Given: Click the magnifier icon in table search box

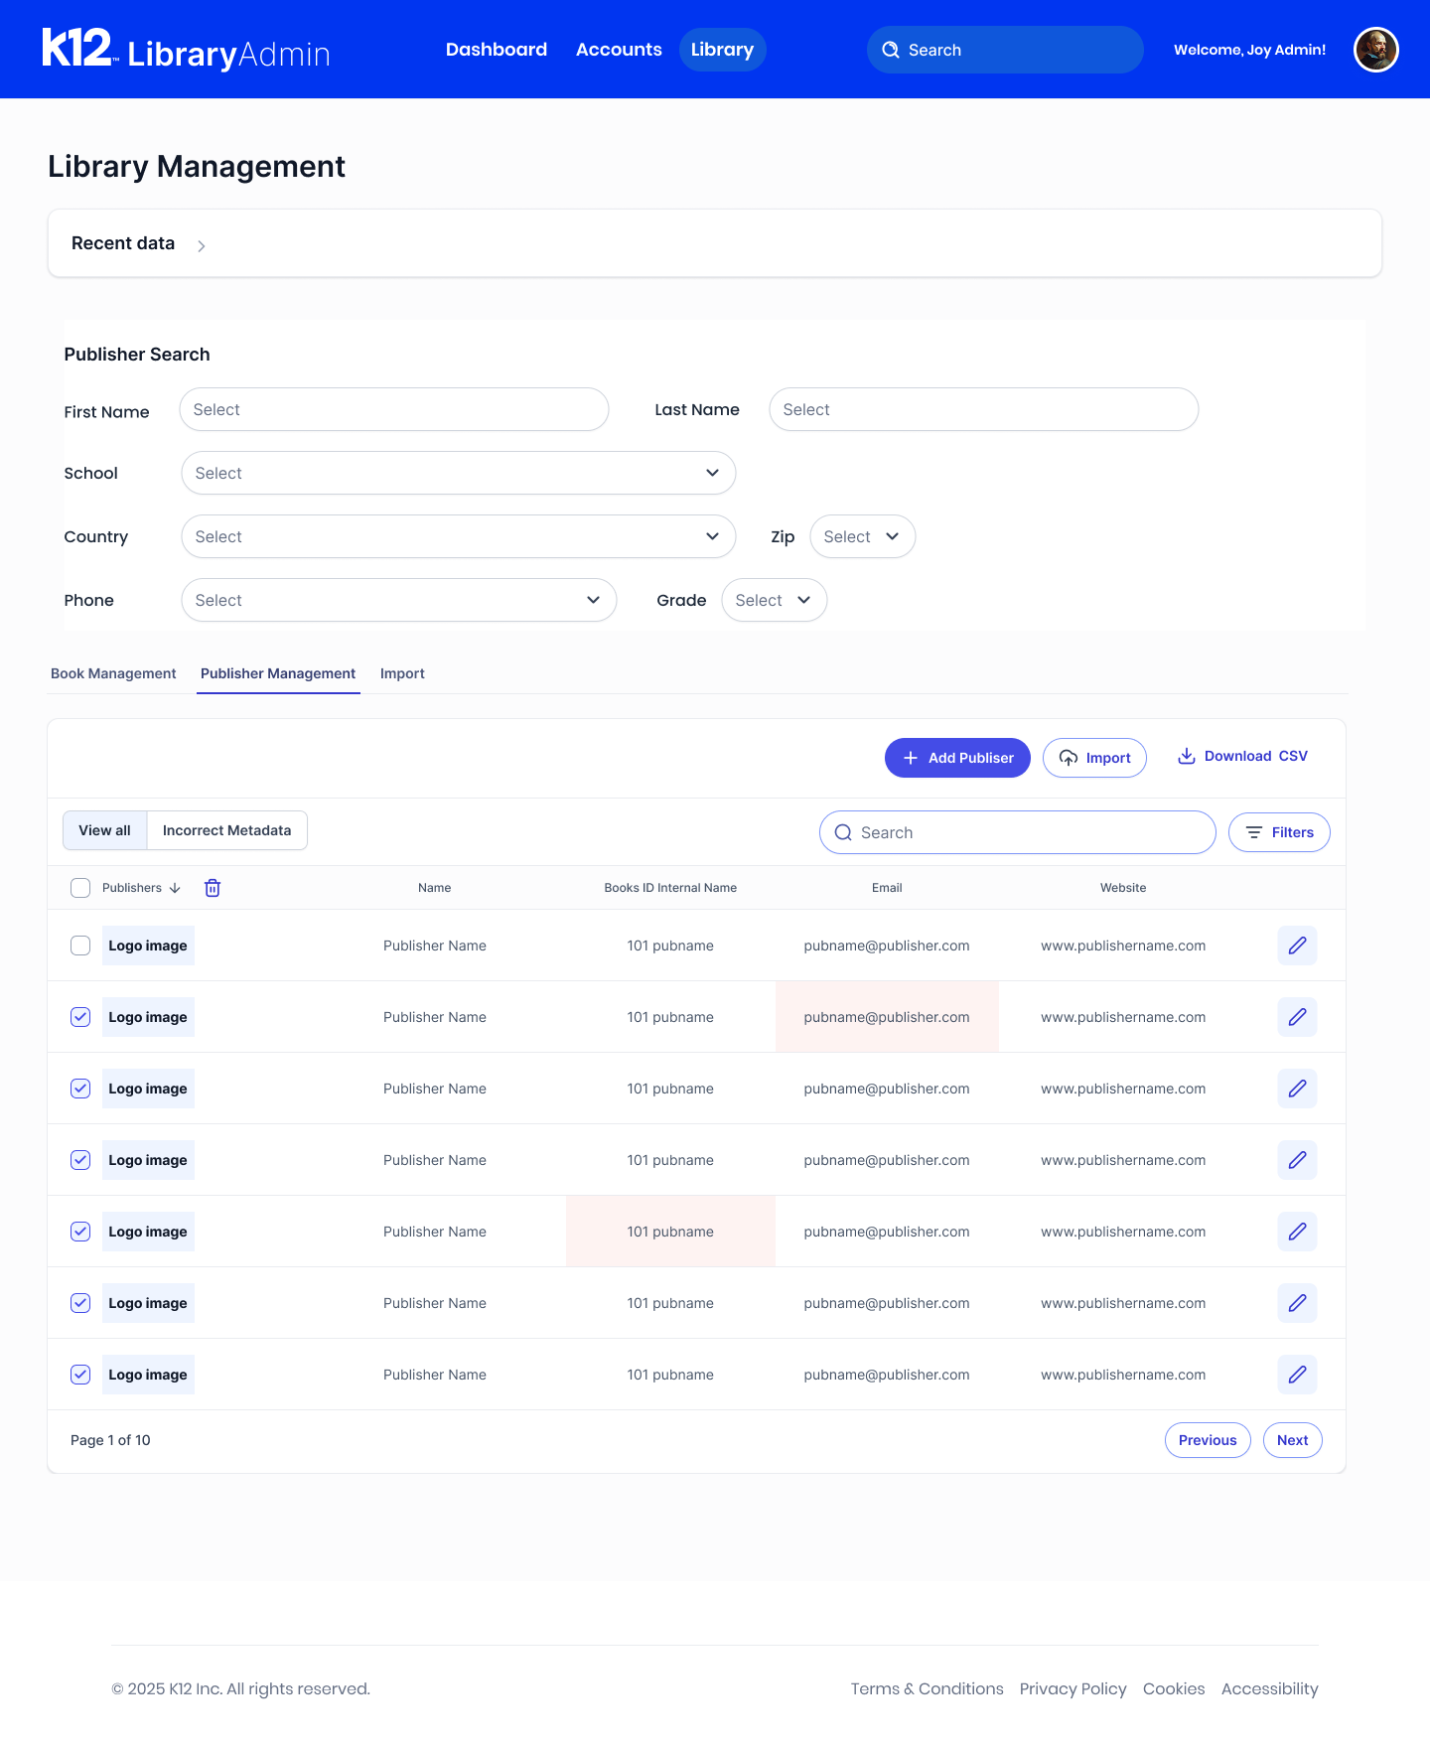Looking at the screenshot, I should 843,832.
